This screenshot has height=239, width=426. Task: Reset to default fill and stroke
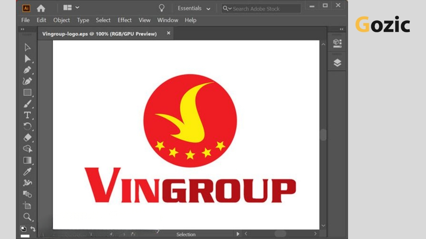click(x=23, y=229)
